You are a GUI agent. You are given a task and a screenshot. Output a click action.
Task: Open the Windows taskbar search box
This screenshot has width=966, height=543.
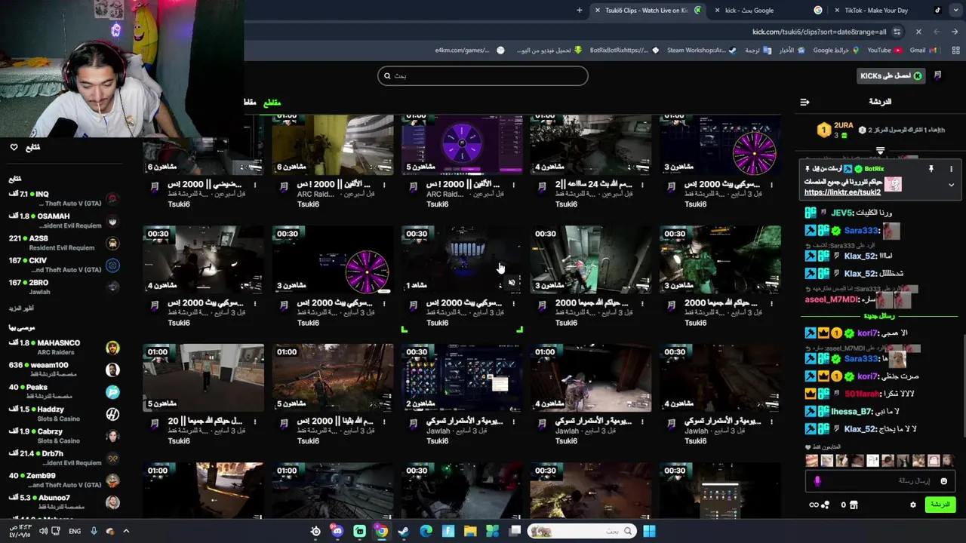click(583, 531)
